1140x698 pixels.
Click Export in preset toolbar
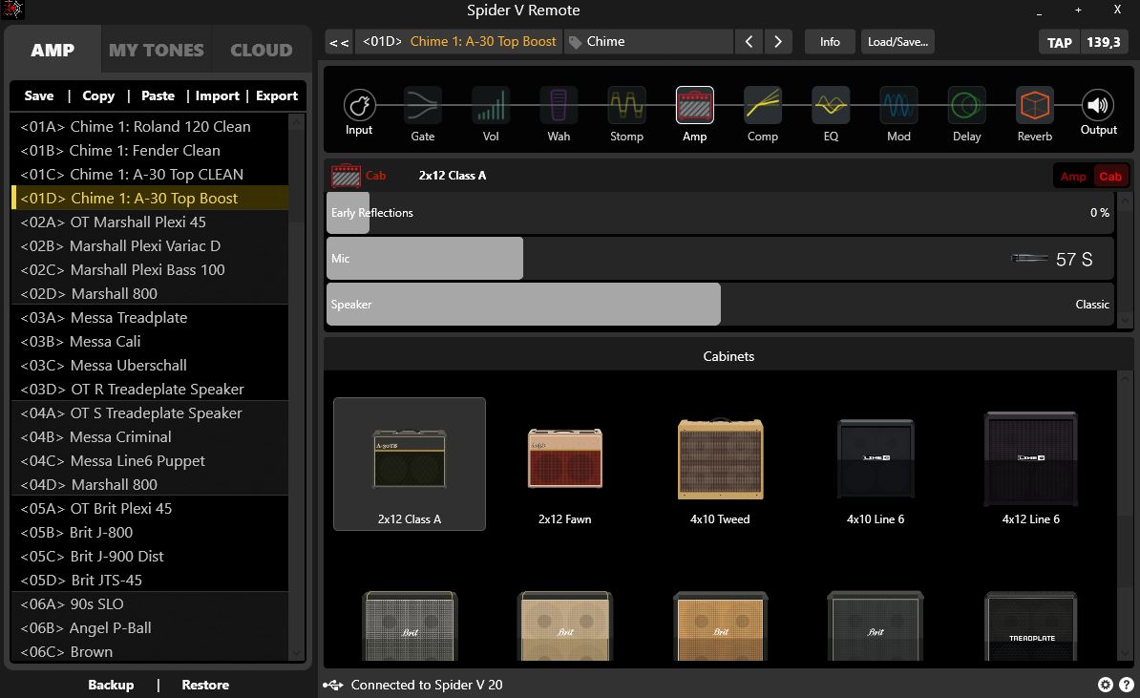pos(277,96)
